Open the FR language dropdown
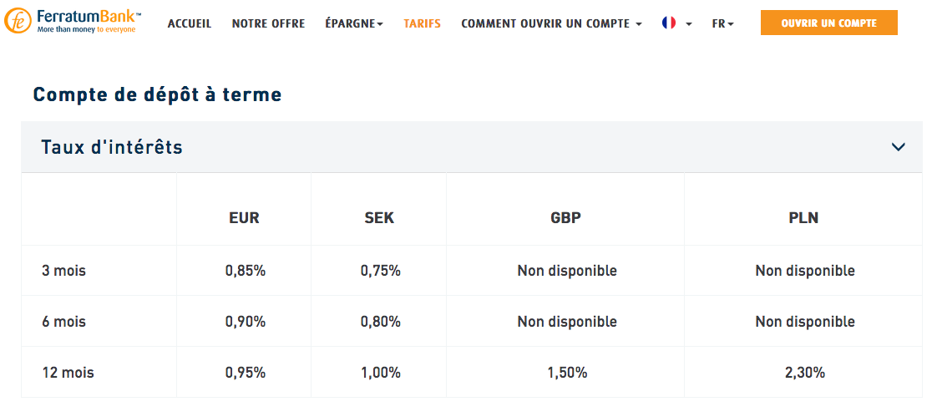 click(x=722, y=23)
